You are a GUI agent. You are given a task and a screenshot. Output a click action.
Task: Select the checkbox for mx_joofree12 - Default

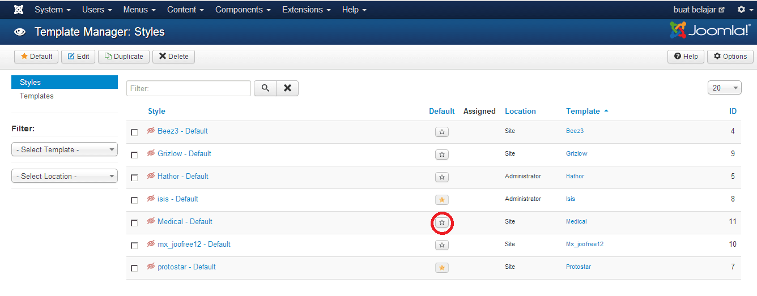pyautogui.click(x=134, y=246)
